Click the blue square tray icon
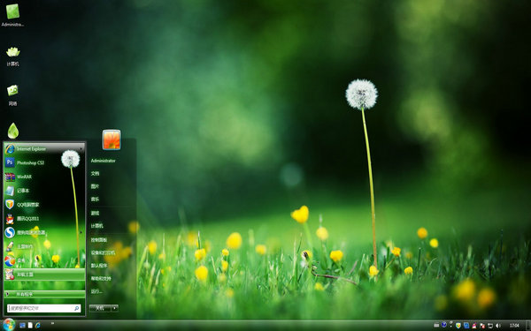531x331 pixels. 466,326
